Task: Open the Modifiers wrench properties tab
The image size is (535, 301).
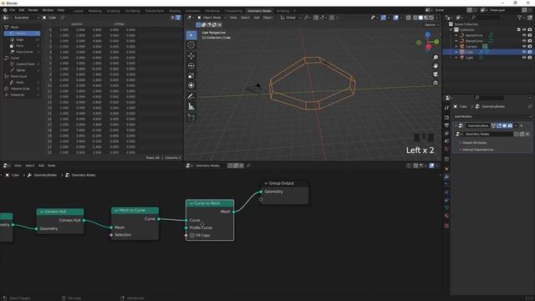Action: [446, 176]
